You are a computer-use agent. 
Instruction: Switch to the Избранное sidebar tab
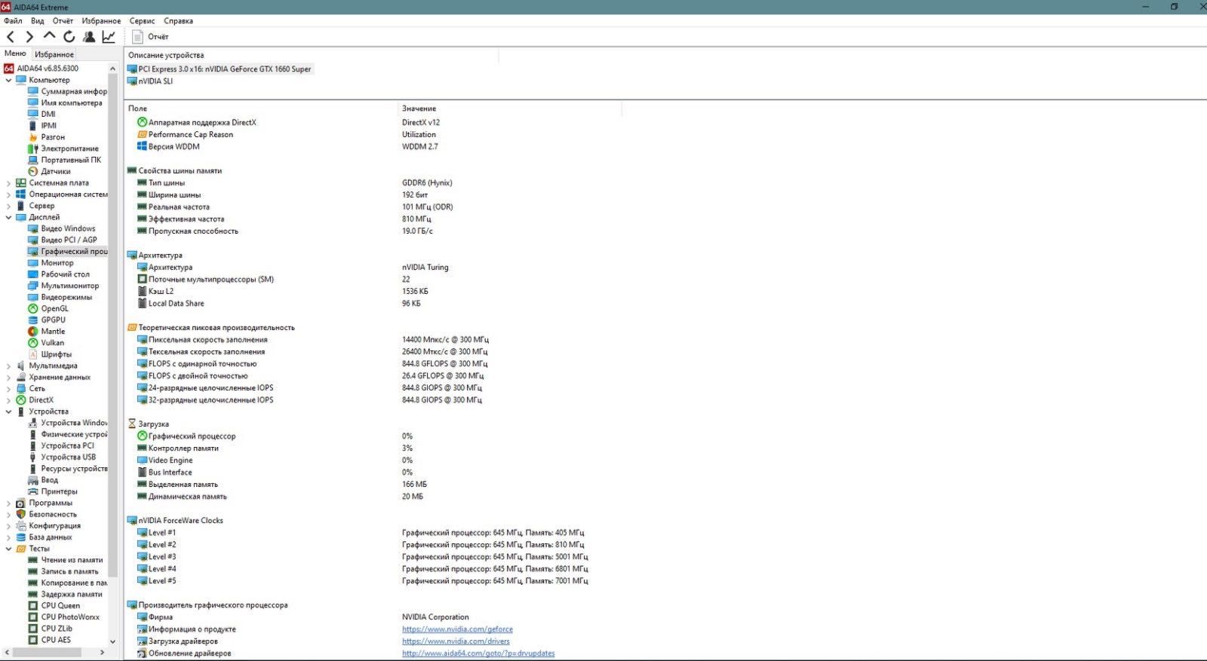[x=54, y=54]
